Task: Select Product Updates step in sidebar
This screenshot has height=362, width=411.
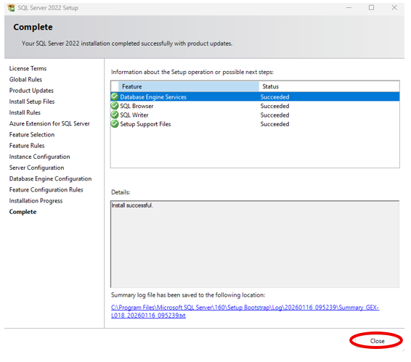Action: tap(31, 91)
